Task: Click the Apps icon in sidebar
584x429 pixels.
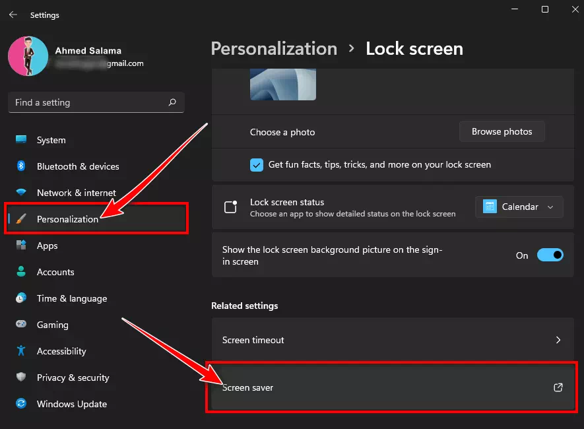Action: pos(21,245)
